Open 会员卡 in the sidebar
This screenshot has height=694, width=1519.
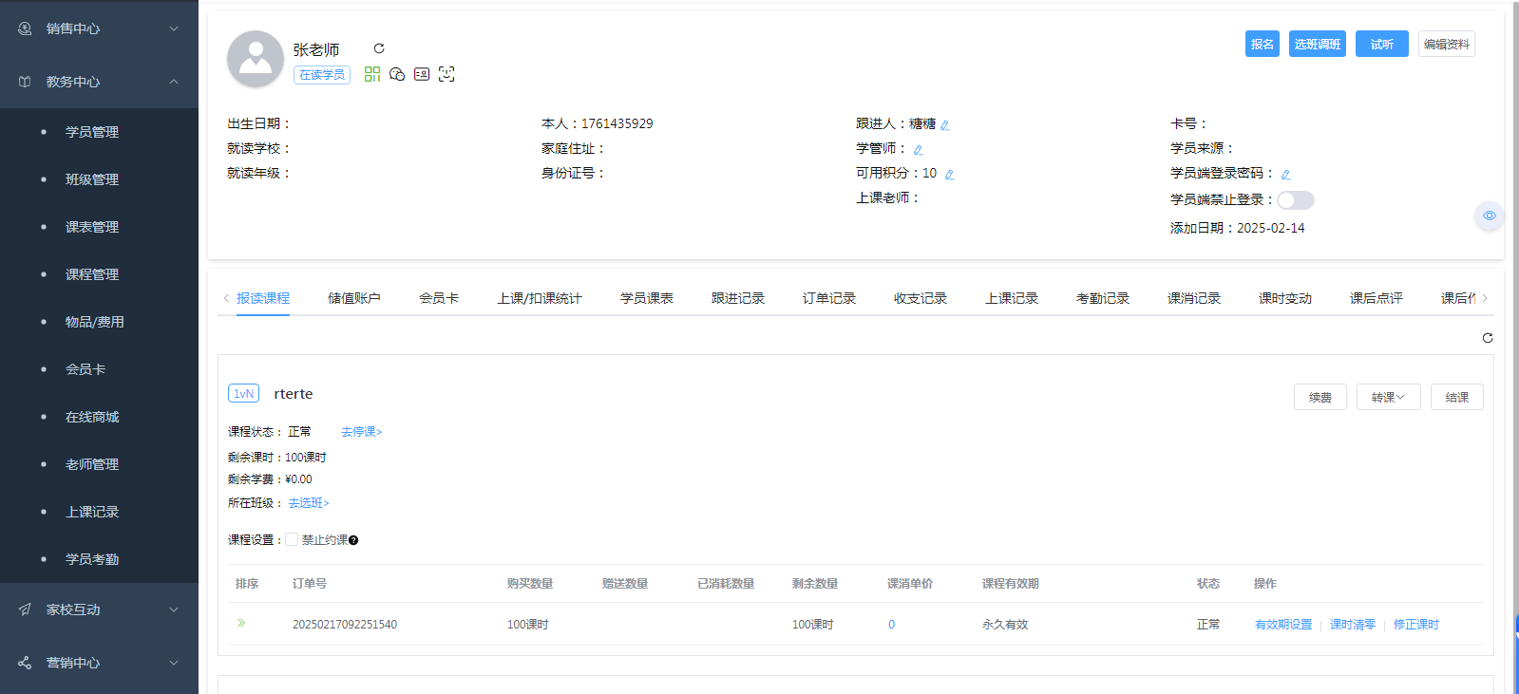pos(85,369)
